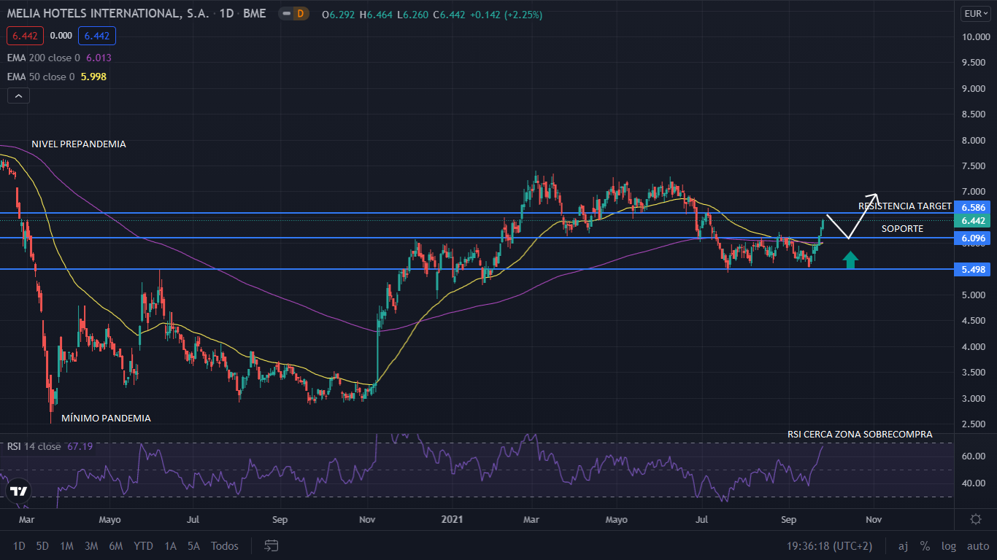Switch to the Todos time range

[x=224, y=545]
